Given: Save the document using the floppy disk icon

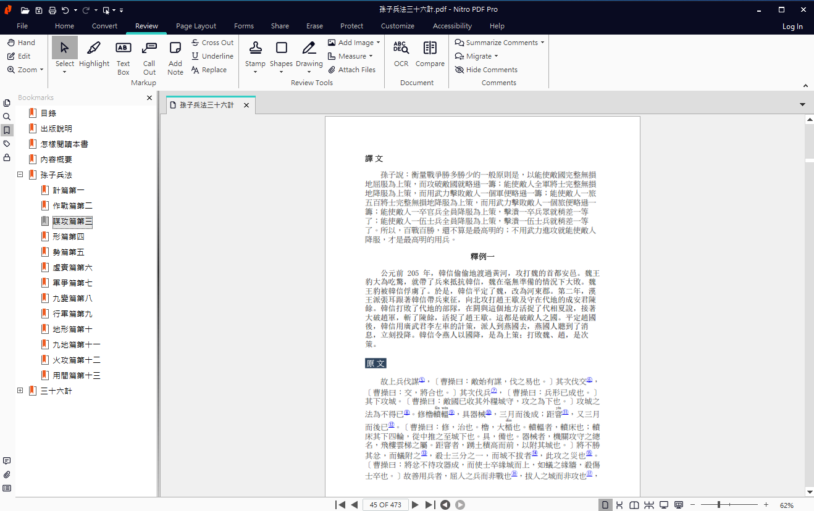Looking at the screenshot, I should 39,10.
